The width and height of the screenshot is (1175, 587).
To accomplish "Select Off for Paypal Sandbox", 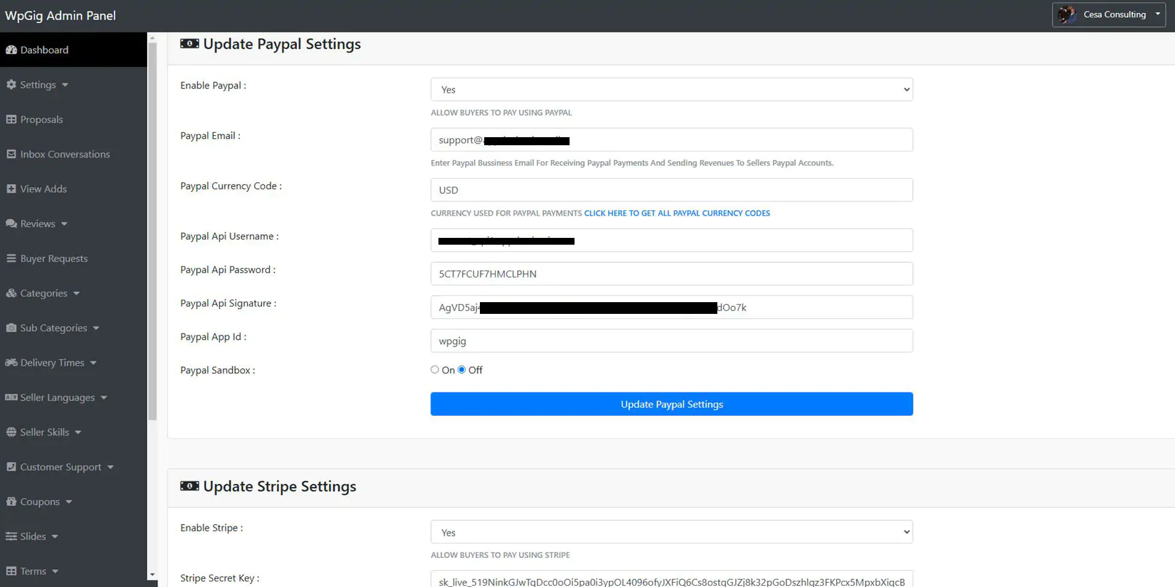I will 462,370.
